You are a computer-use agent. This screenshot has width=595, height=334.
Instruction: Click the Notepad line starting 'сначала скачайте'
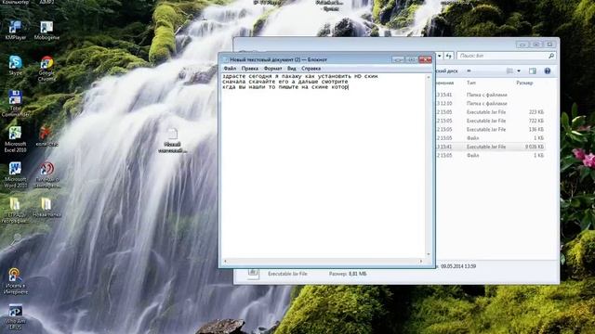(x=285, y=82)
